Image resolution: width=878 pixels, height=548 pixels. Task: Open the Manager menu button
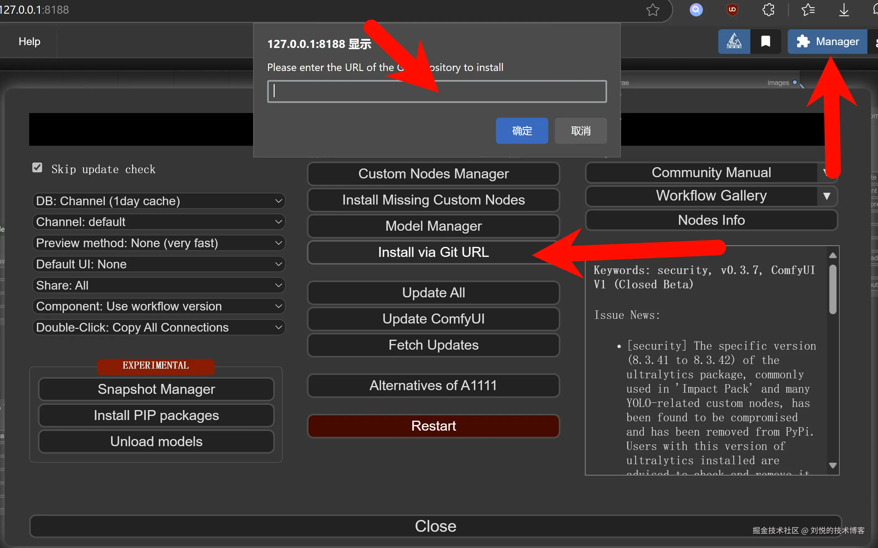828,42
